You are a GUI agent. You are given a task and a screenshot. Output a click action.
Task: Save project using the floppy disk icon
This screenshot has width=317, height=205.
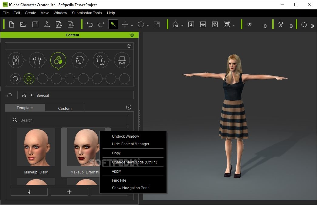coord(35,25)
